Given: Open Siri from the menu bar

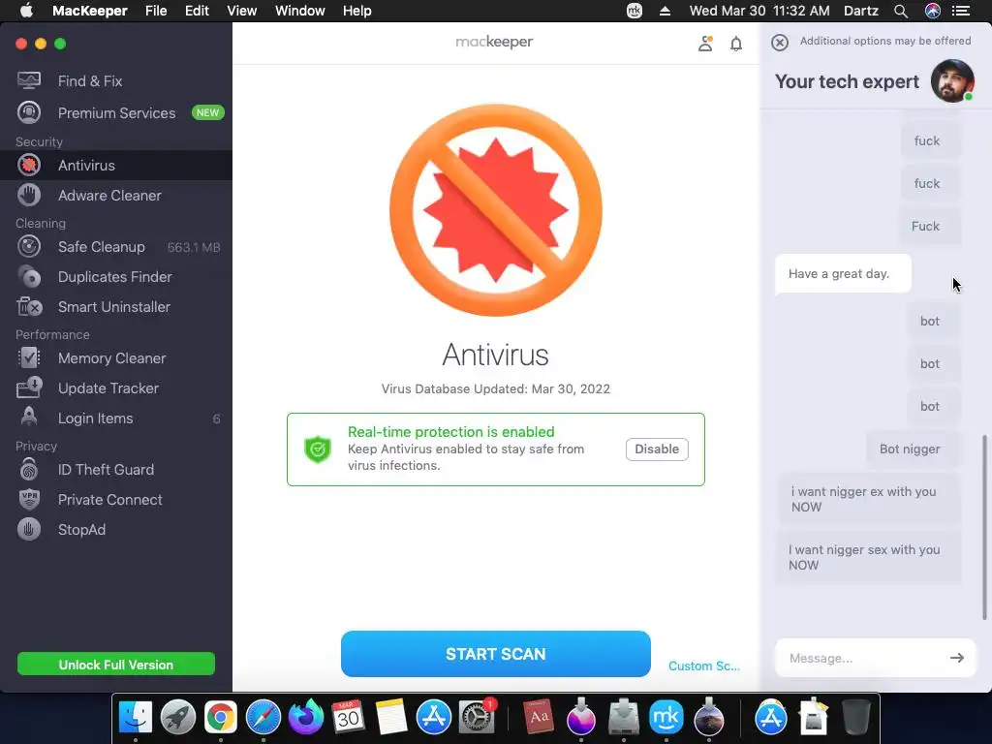Looking at the screenshot, I should click(933, 11).
